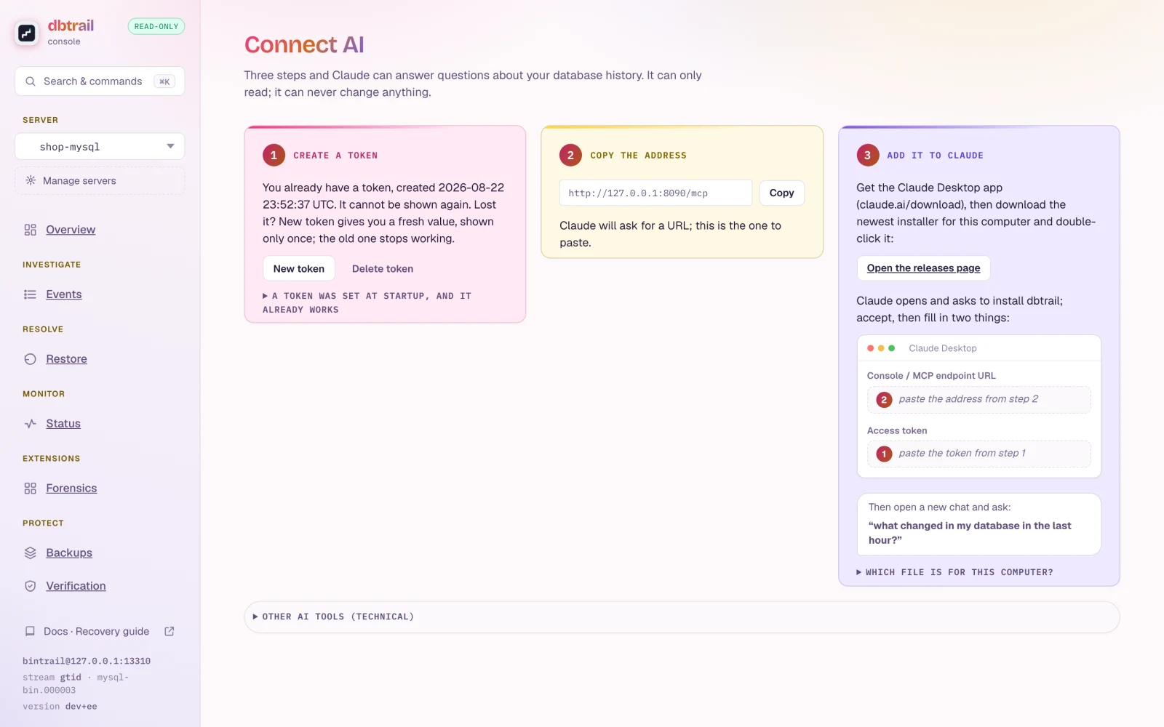Viewport: 1164px width, 727px height.
Task: Click Delete token
Action: [383, 268]
